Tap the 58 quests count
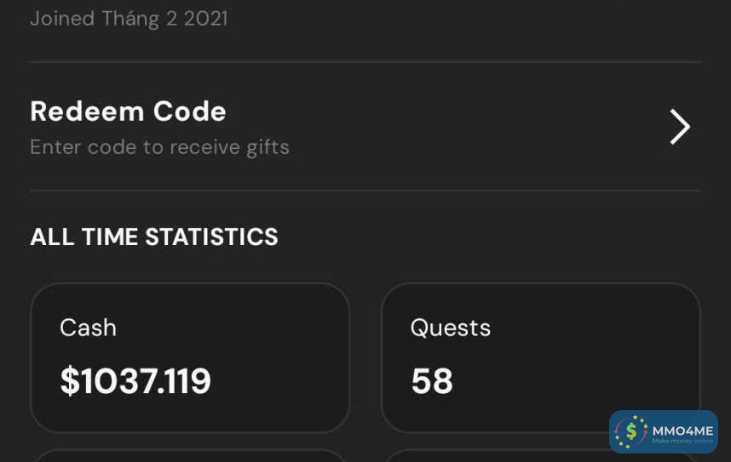This screenshot has height=462, width=731. pos(432,381)
